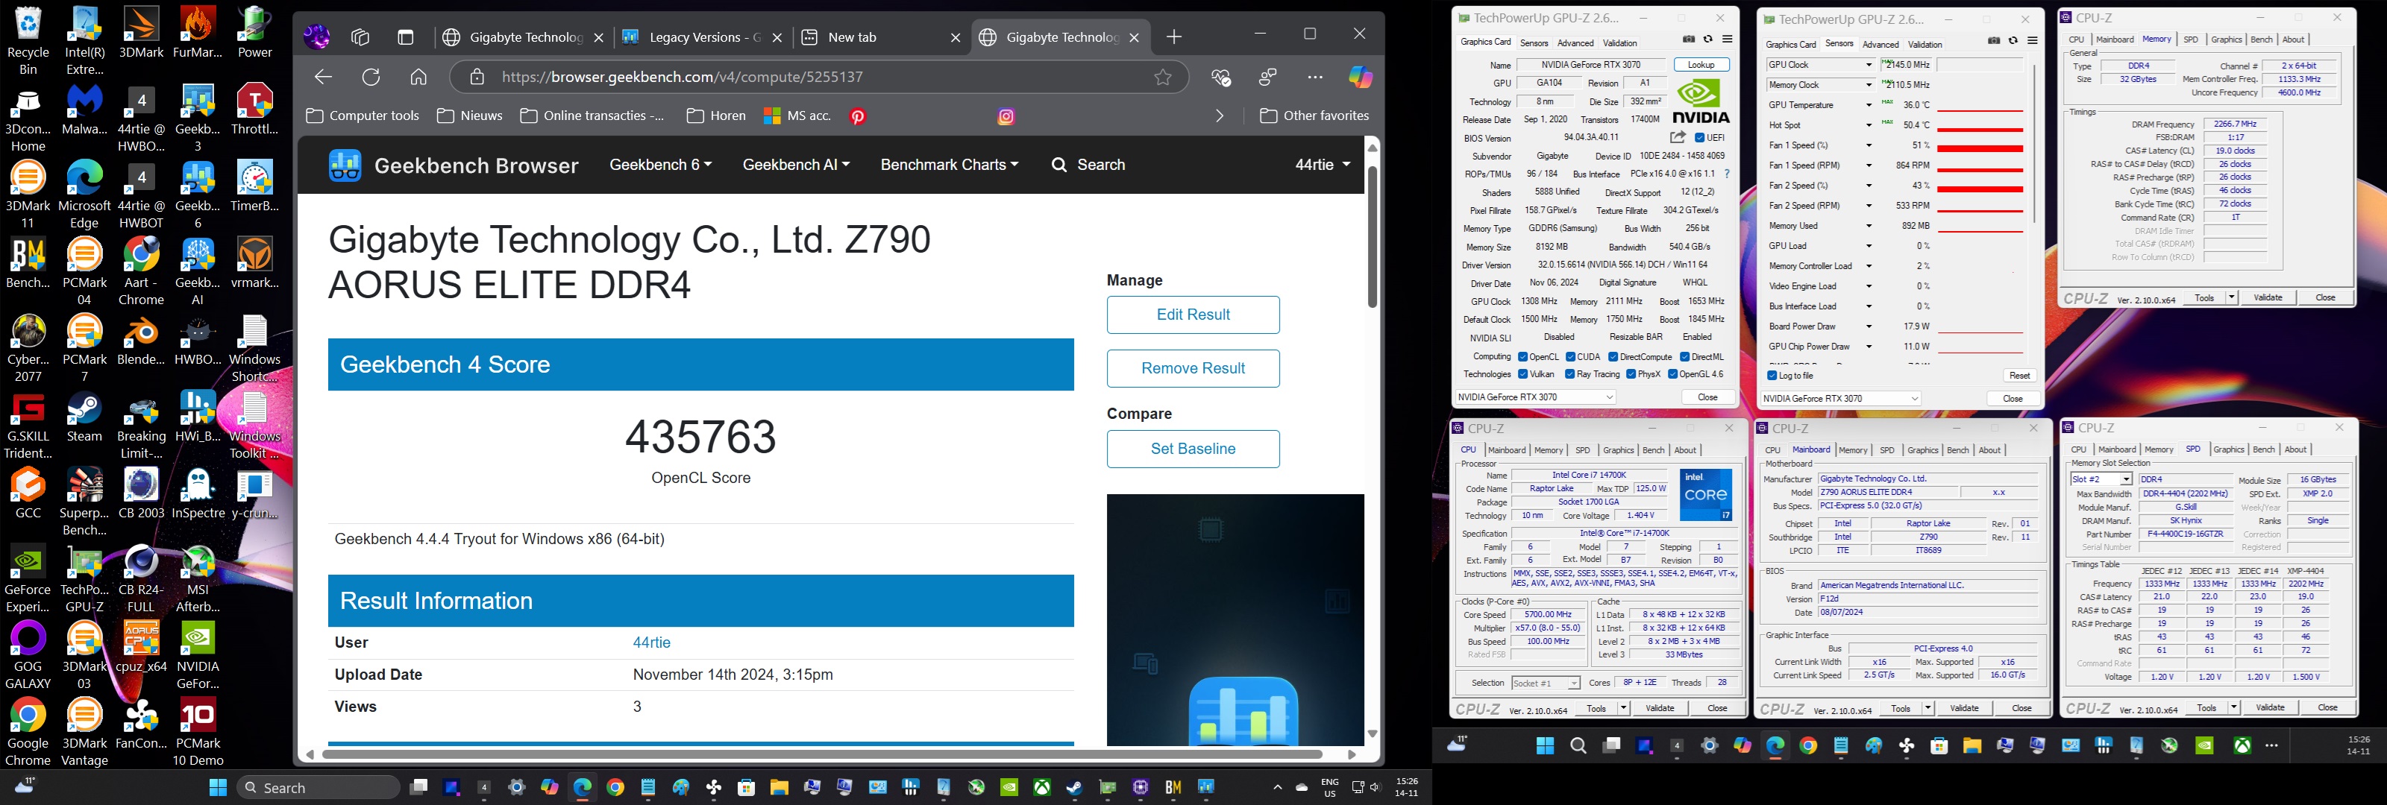
Task: Open the Memory Clock sensor dropdown
Action: click(x=1868, y=85)
